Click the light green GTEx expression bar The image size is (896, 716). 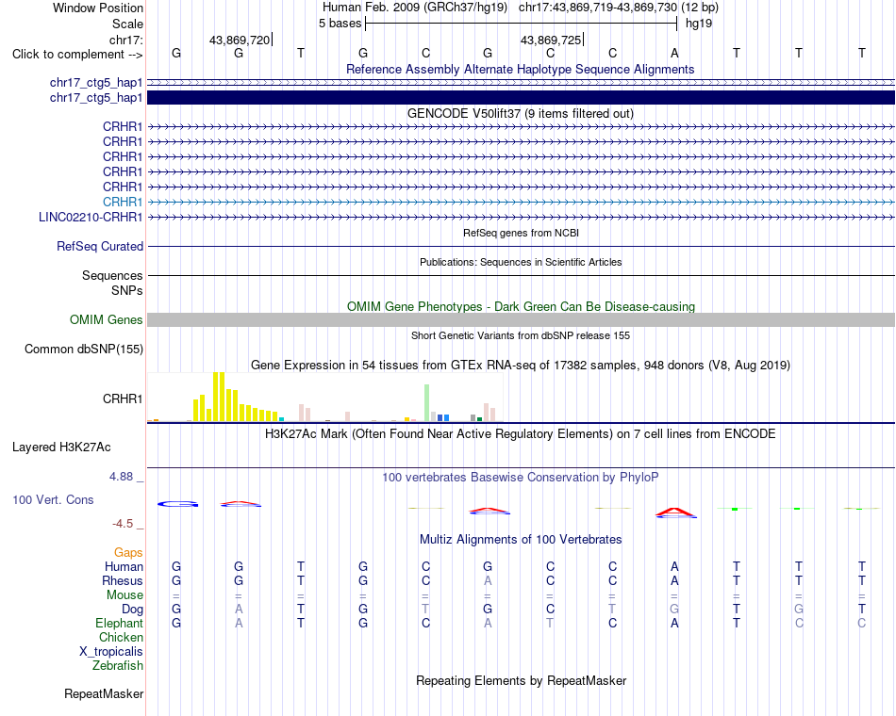(426, 402)
